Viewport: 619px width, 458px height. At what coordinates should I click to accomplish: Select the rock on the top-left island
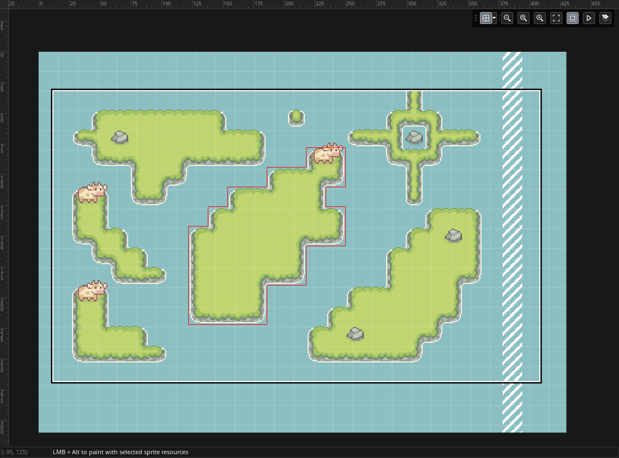point(120,137)
